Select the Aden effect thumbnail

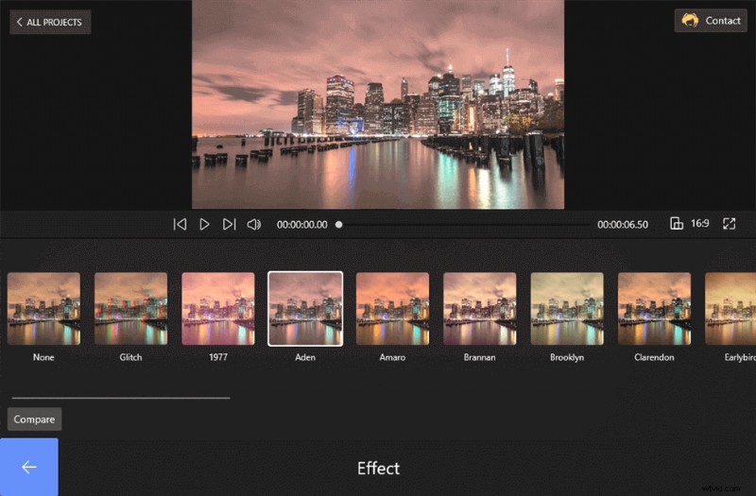tap(305, 309)
